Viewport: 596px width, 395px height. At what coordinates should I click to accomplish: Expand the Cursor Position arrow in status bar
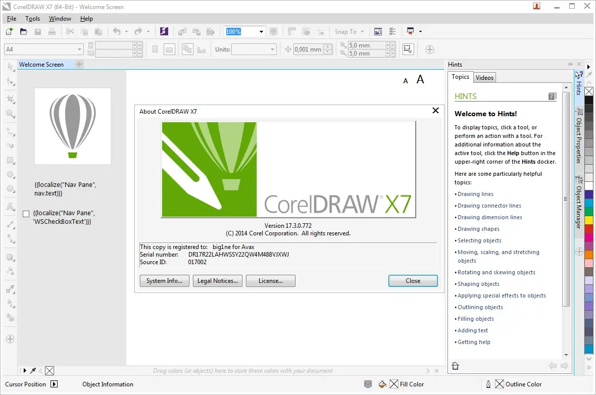pos(54,384)
